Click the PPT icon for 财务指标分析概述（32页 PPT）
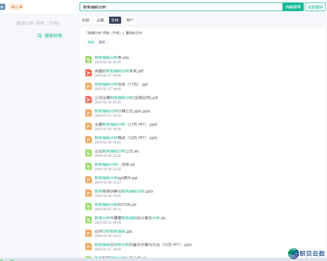Screen dimensions: 327x261 pyautogui.click(x=89, y=140)
